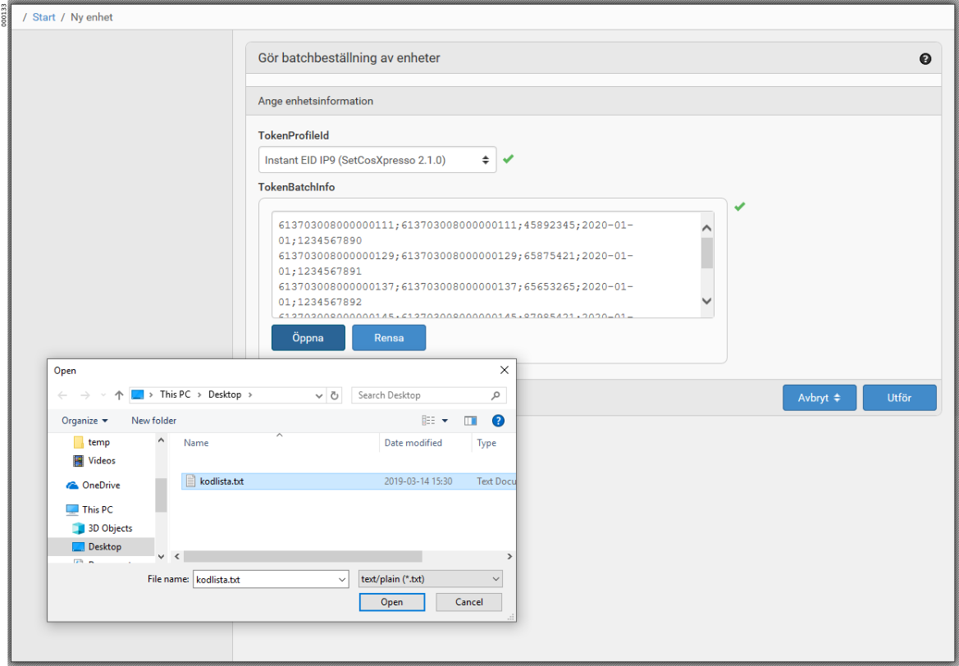959x666 pixels.
Task: Open the OneDrive location
Action: [x=100, y=486]
